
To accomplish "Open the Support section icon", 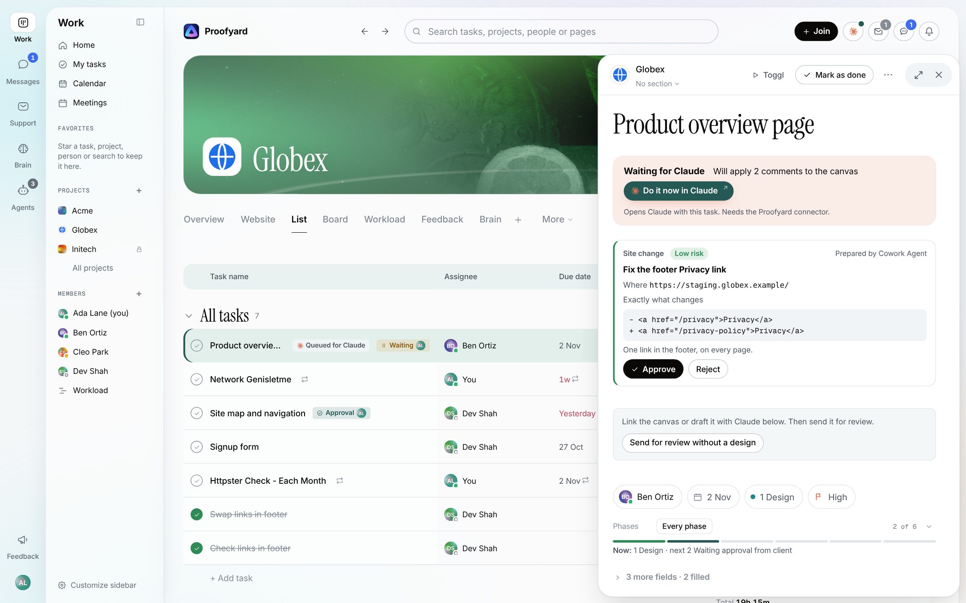I will point(23,106).
